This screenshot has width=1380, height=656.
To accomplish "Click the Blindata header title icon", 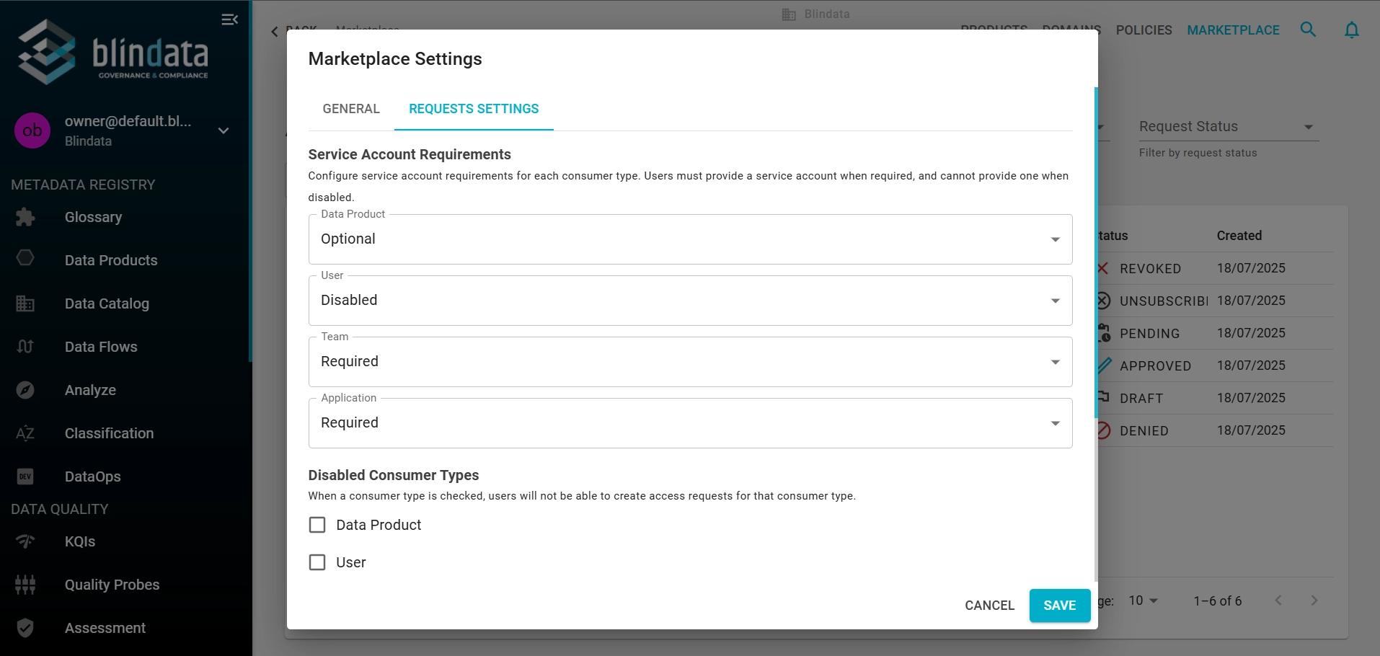I will point(789,14).
